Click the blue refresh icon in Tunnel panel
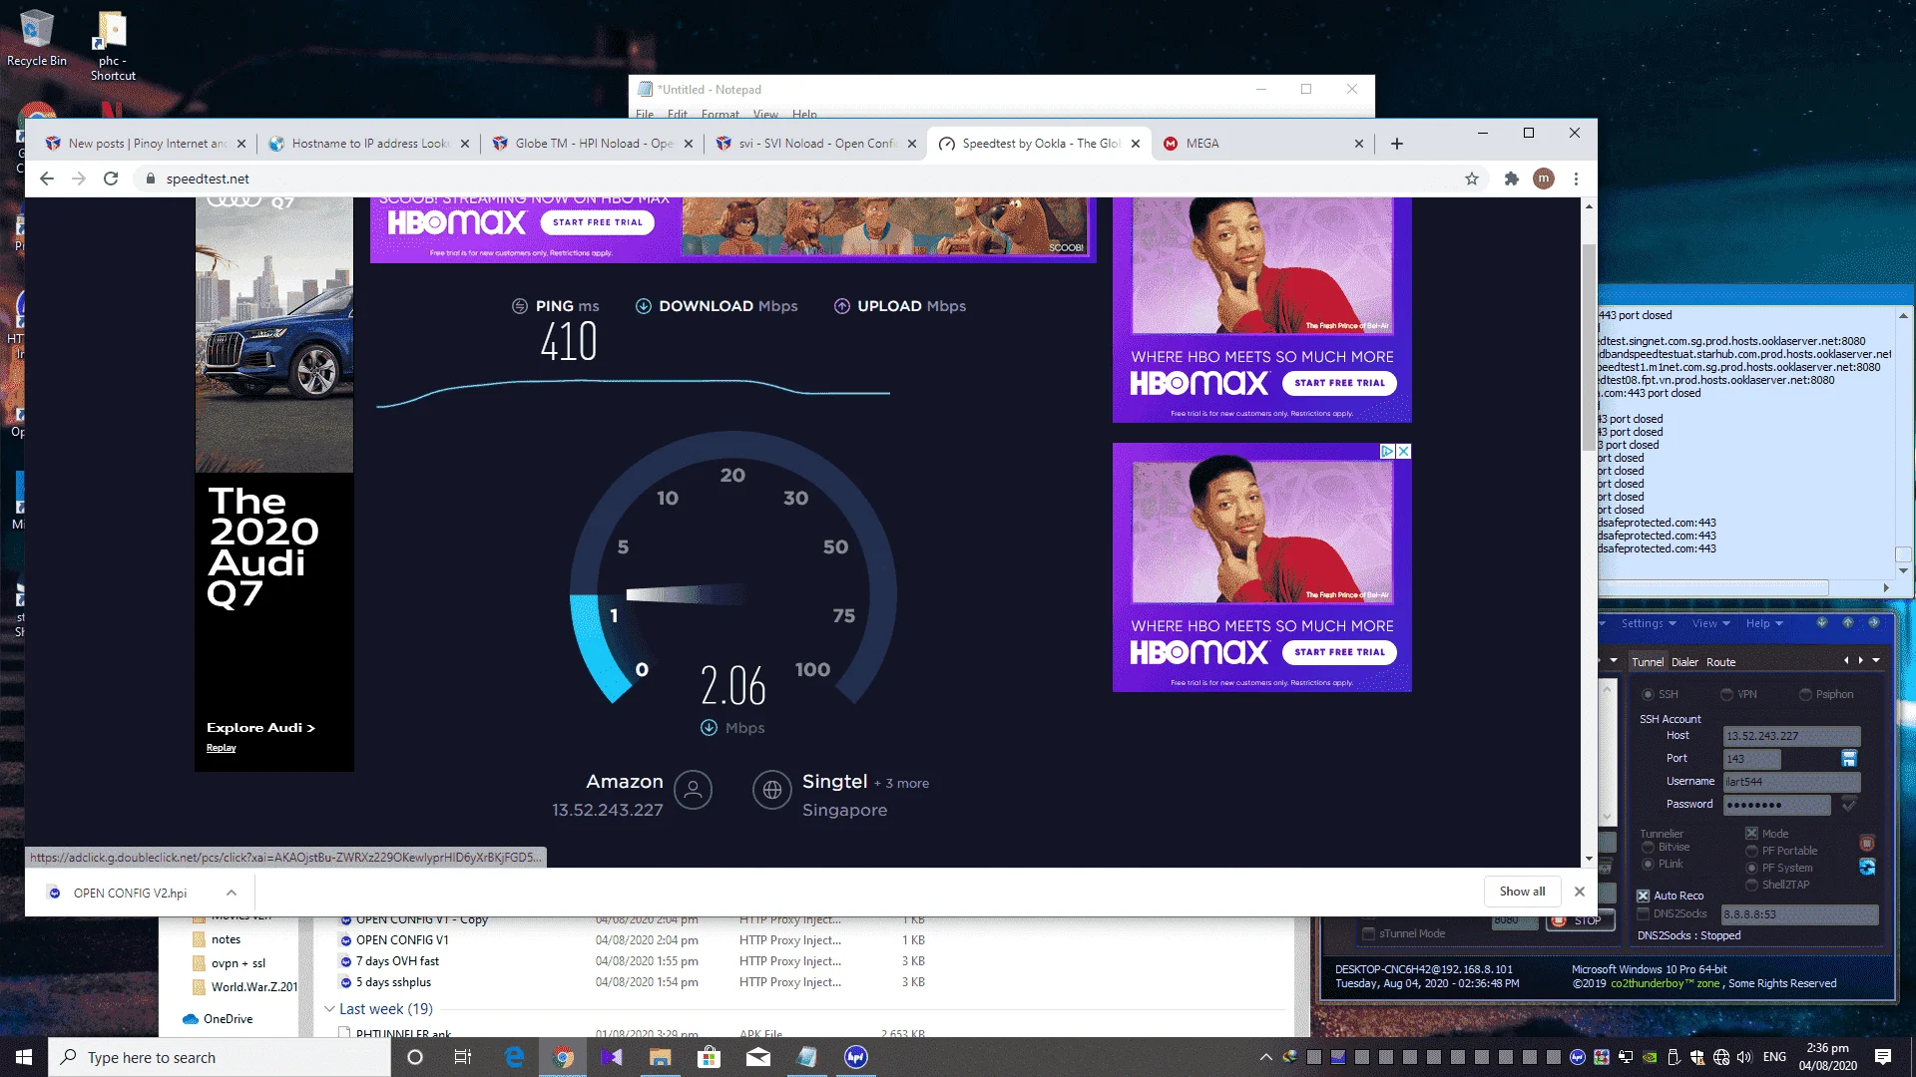The image size is (1916, 1077). coord(1867,867)
